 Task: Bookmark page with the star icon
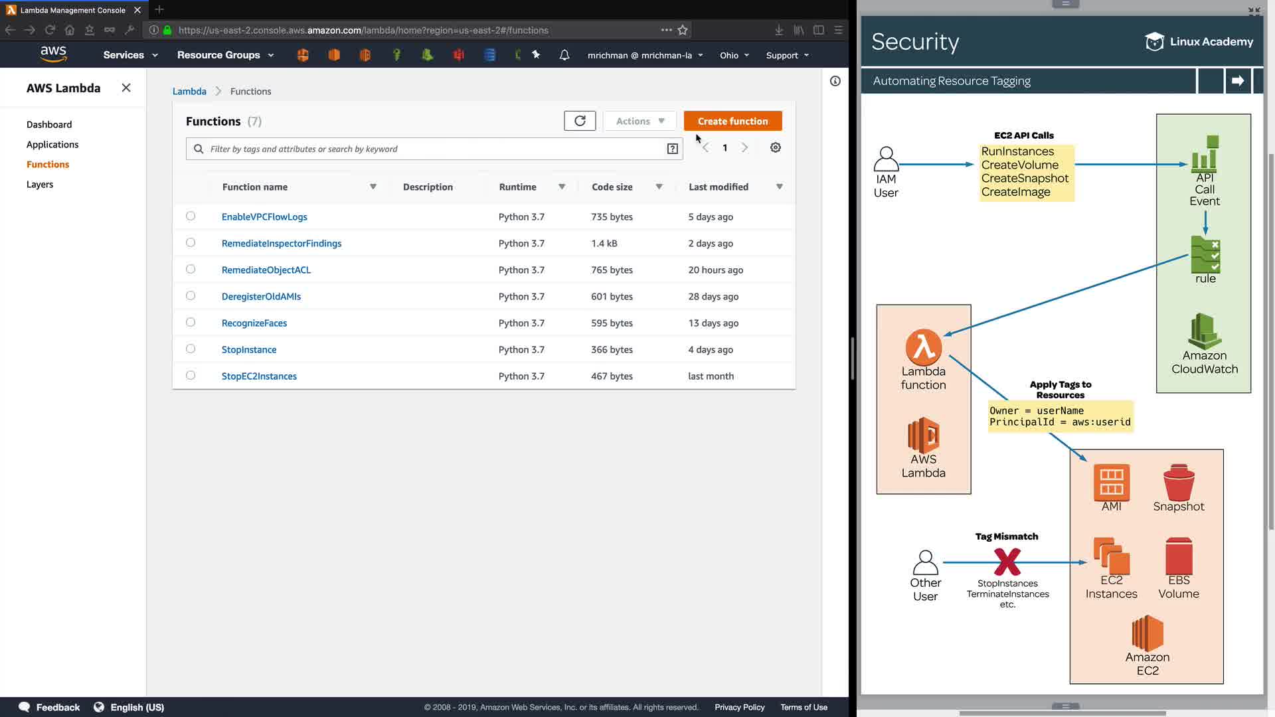(683, 30)
